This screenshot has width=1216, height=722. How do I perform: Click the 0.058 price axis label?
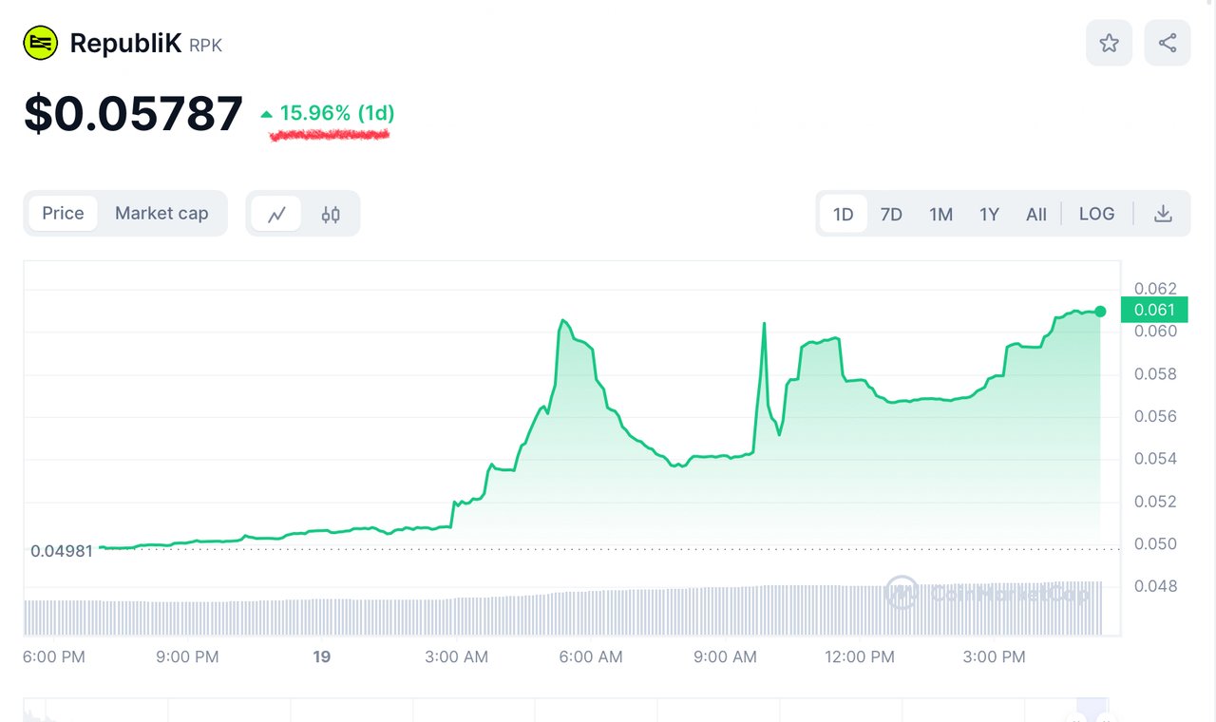[1155, 374]
